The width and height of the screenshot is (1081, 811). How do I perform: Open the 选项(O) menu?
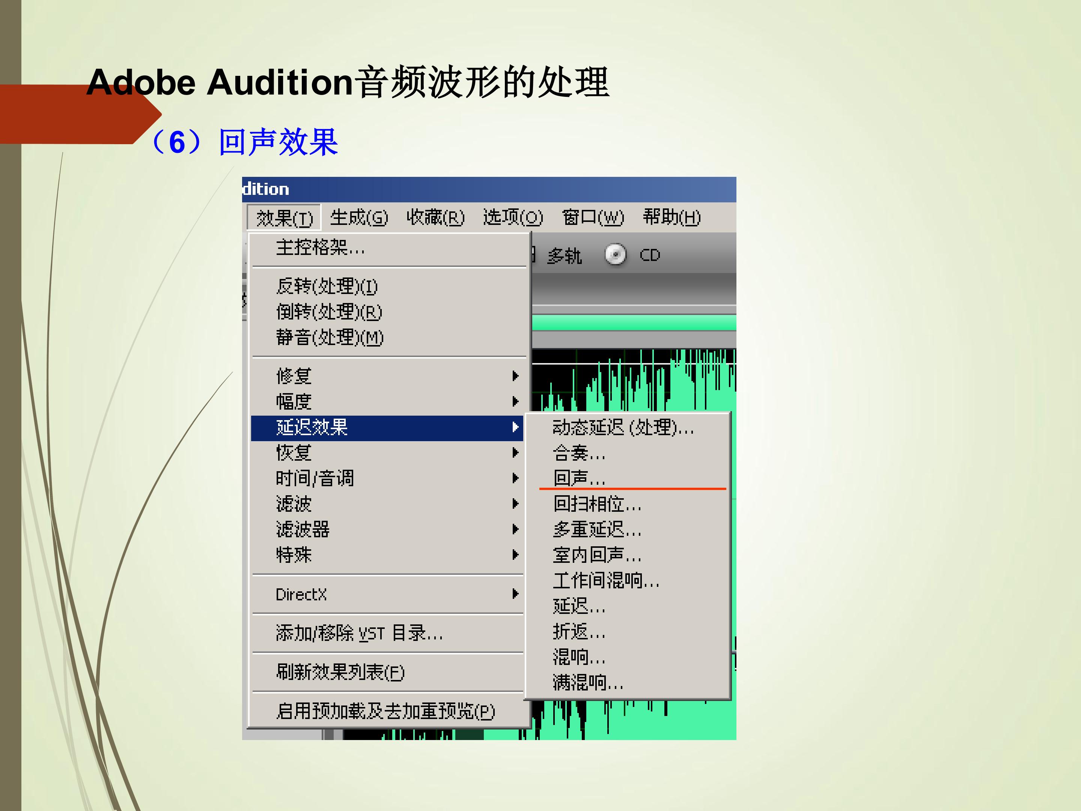coord(513,217)
